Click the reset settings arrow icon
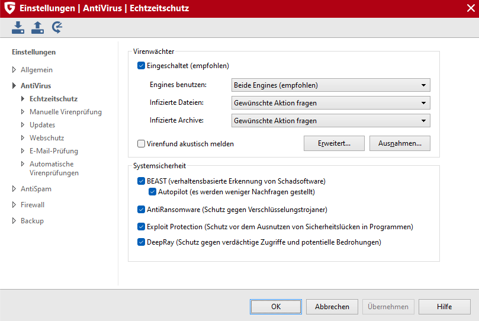Viewport: 479px width, 321px height. tap(57, 27)
